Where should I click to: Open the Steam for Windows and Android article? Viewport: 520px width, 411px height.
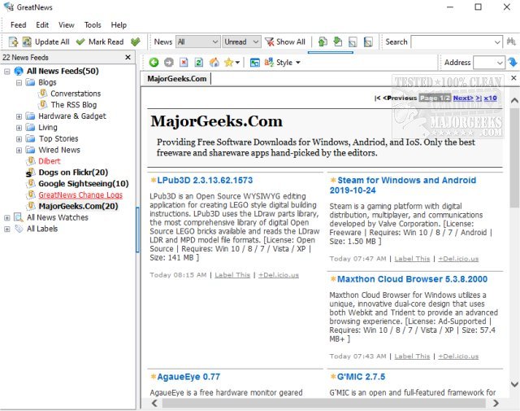click(403, 185)
